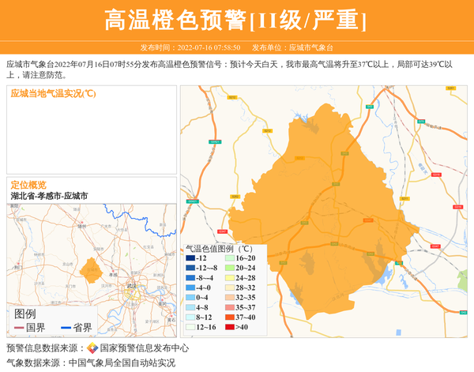The width and height of the screenshot is (474, 372).
Task: Click the 16~20 light green swatch
Action: [231, 258]
